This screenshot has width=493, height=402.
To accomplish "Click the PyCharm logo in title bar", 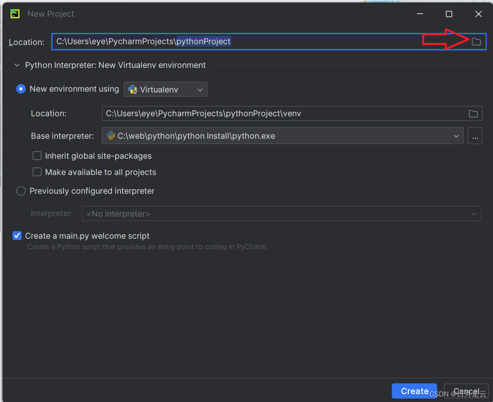I will (x=15, y=14).
